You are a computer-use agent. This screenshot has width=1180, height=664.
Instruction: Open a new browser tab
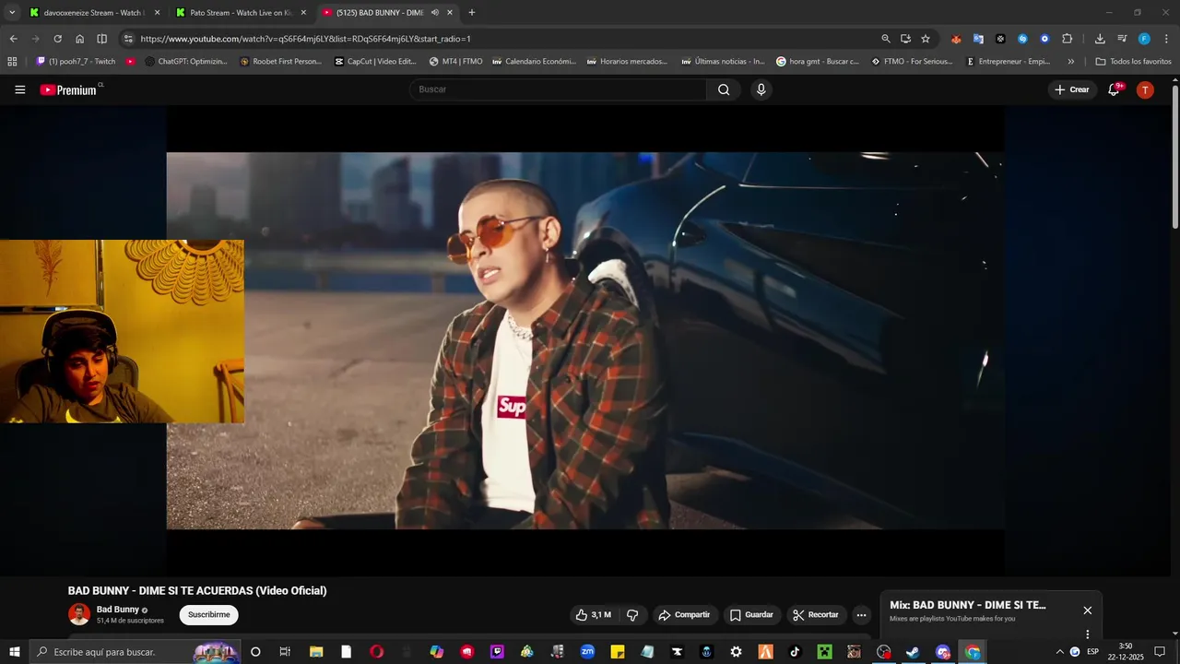coord(472,13)
